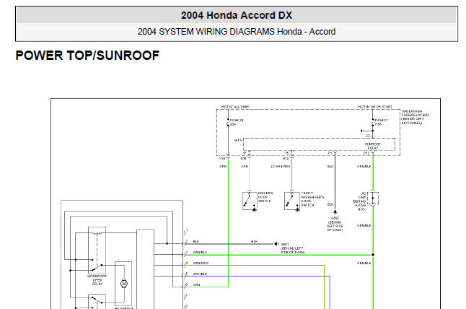This screenshot has width=466, height=309.
Task: Click the "GRY/BLU" label at pin 5
Action: [200, 274]
